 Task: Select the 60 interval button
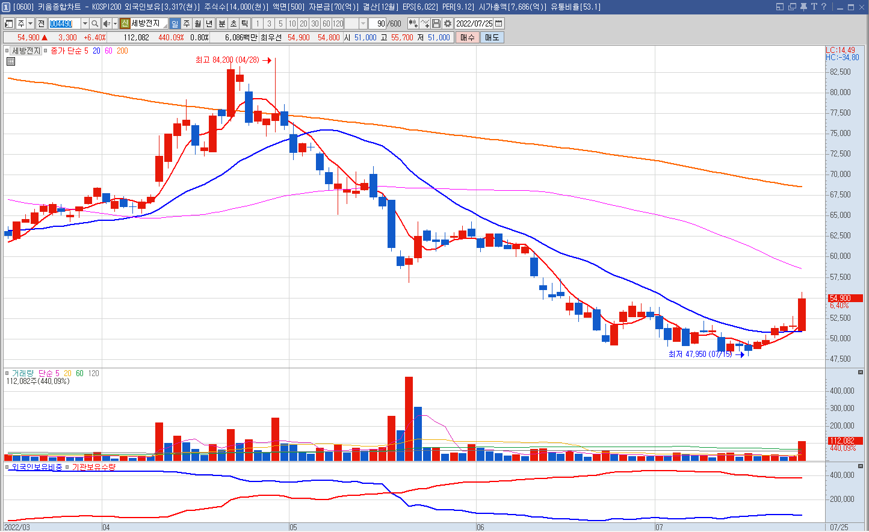(326, 23)
